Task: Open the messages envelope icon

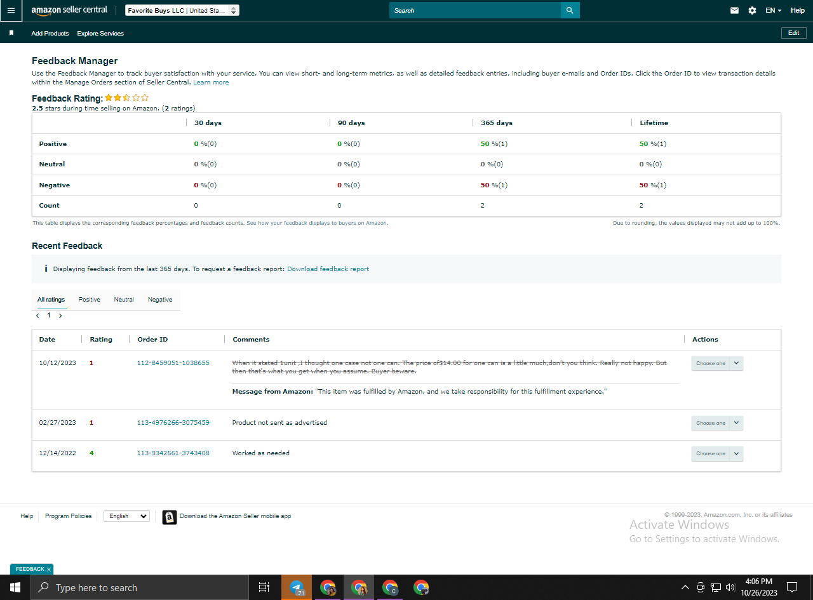Action: 734,10
